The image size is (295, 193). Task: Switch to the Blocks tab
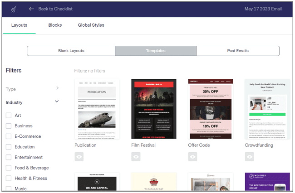(x=55, y=25)
